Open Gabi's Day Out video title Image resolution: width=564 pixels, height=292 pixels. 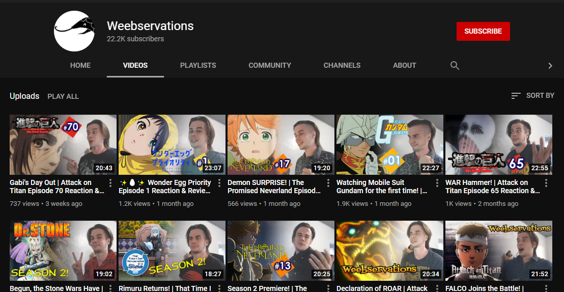[x=57, y=187]
